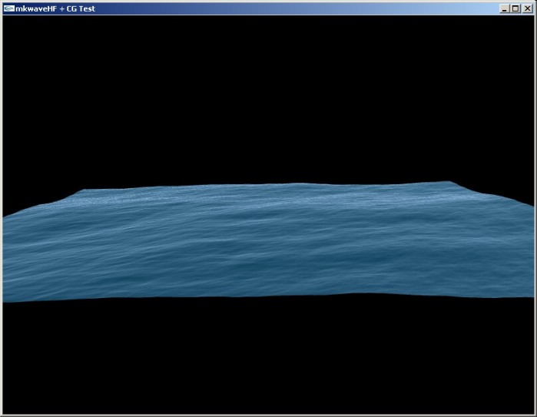This screenshot has width=537, height=417.
Task: Click the empty middle of the title bar
Action: tap(292, 8)
